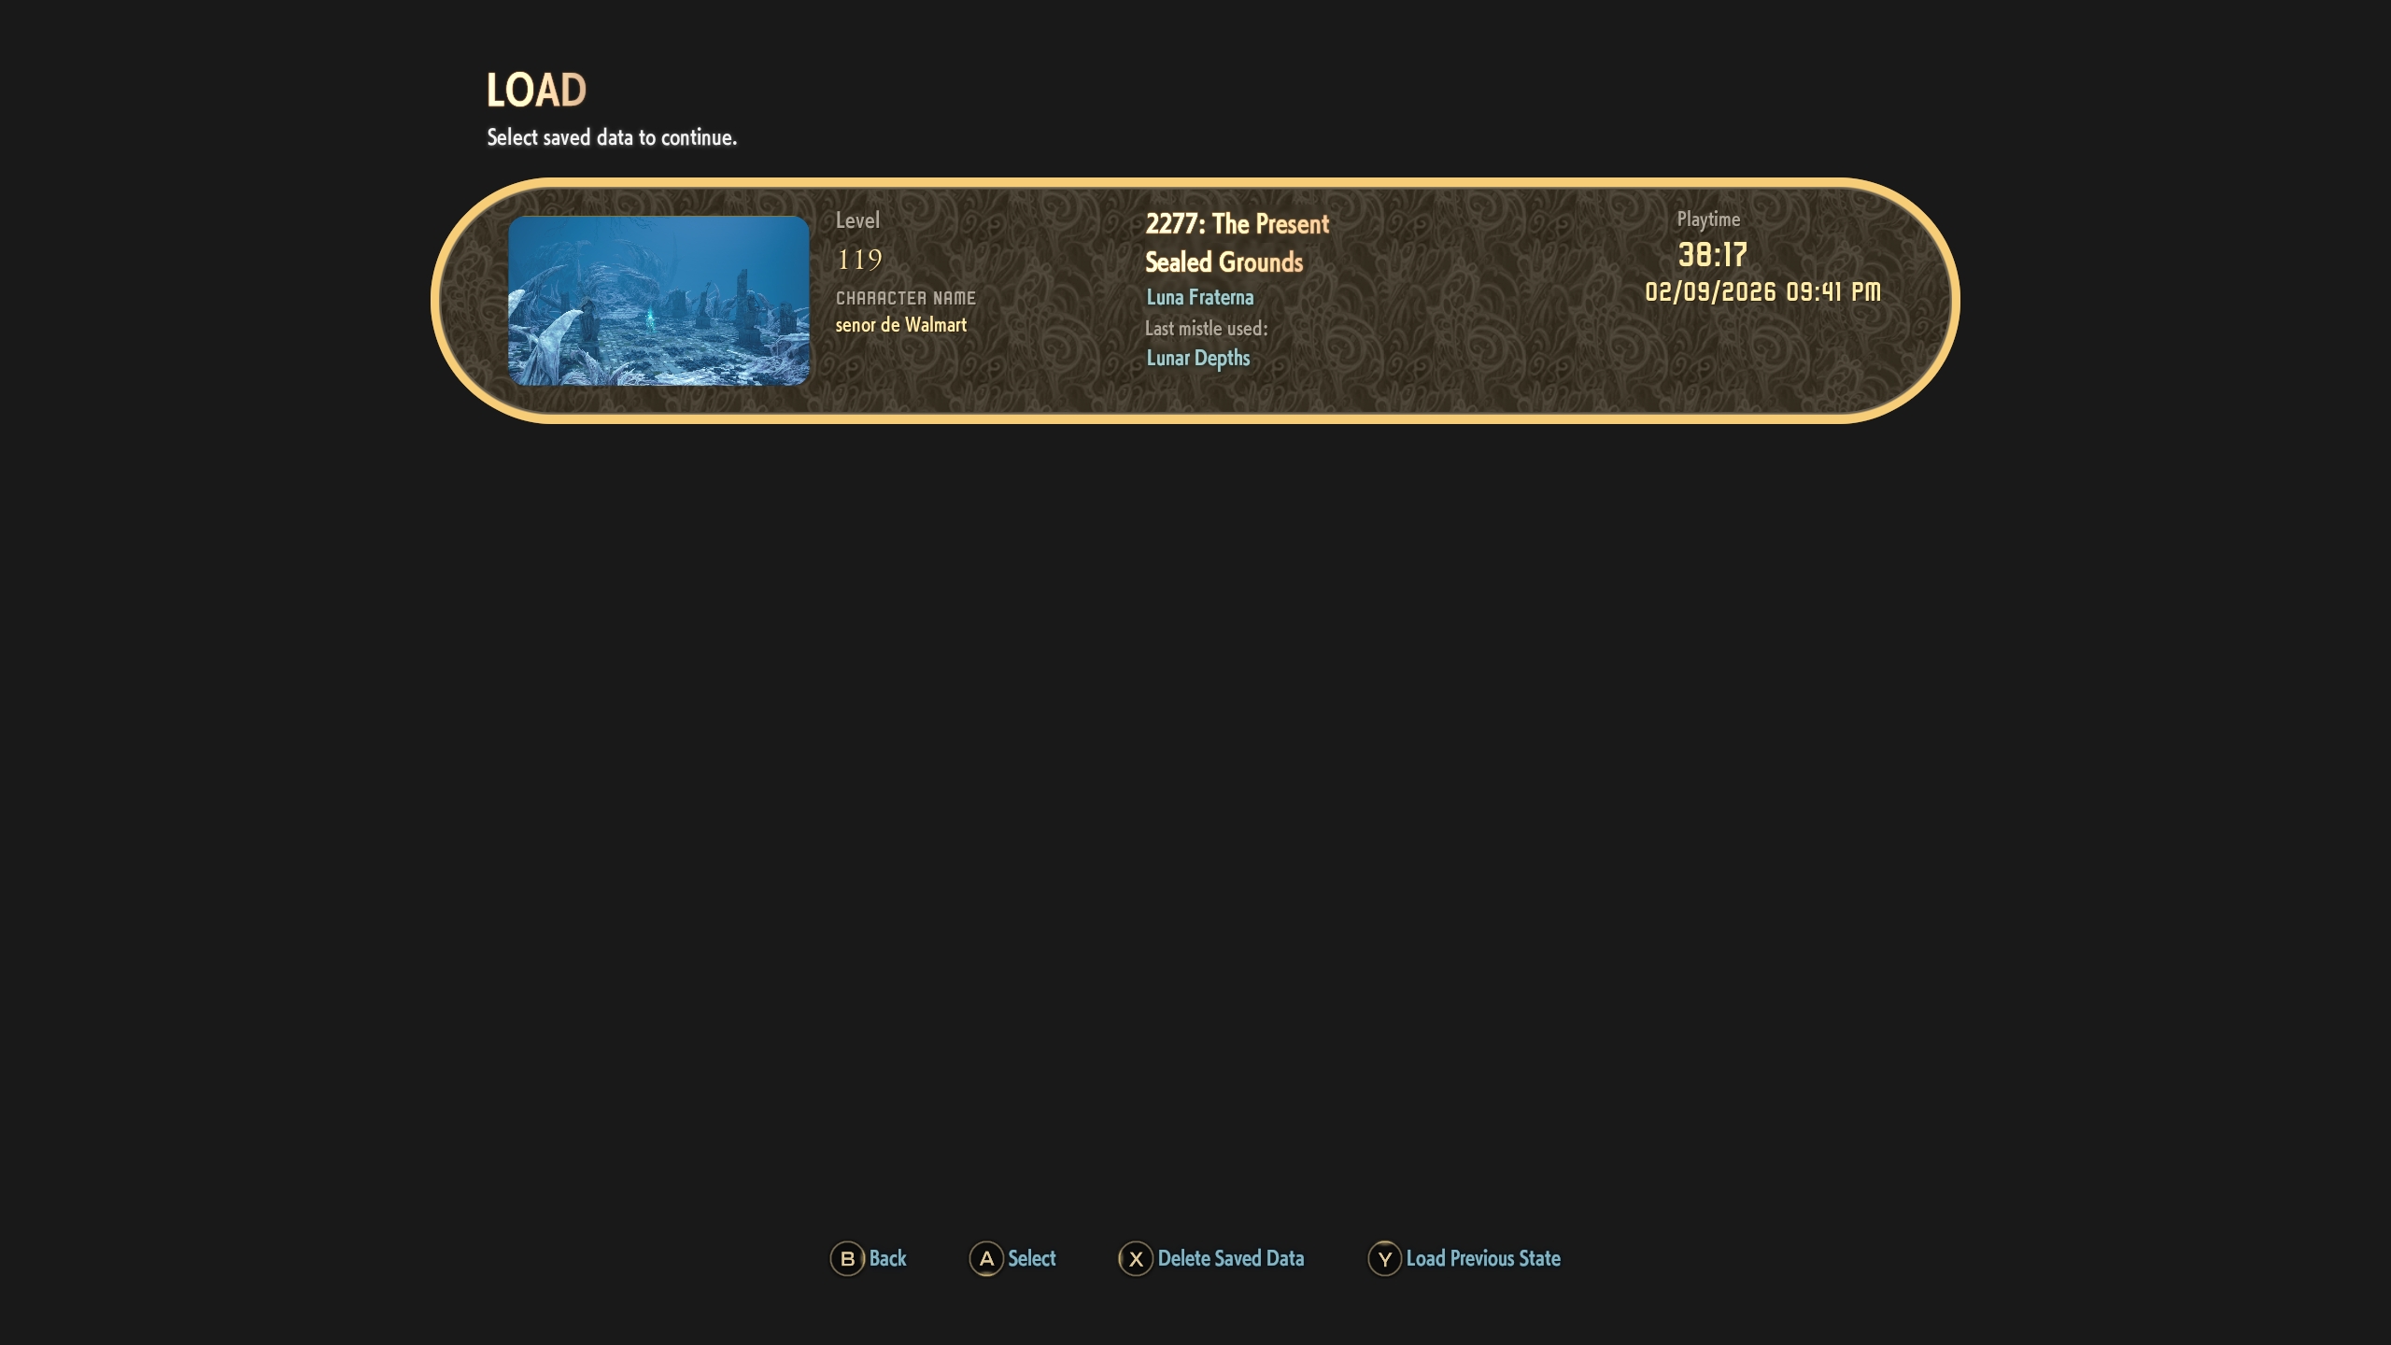
Task: Click the level 119 number
Action: click(858, 260)
